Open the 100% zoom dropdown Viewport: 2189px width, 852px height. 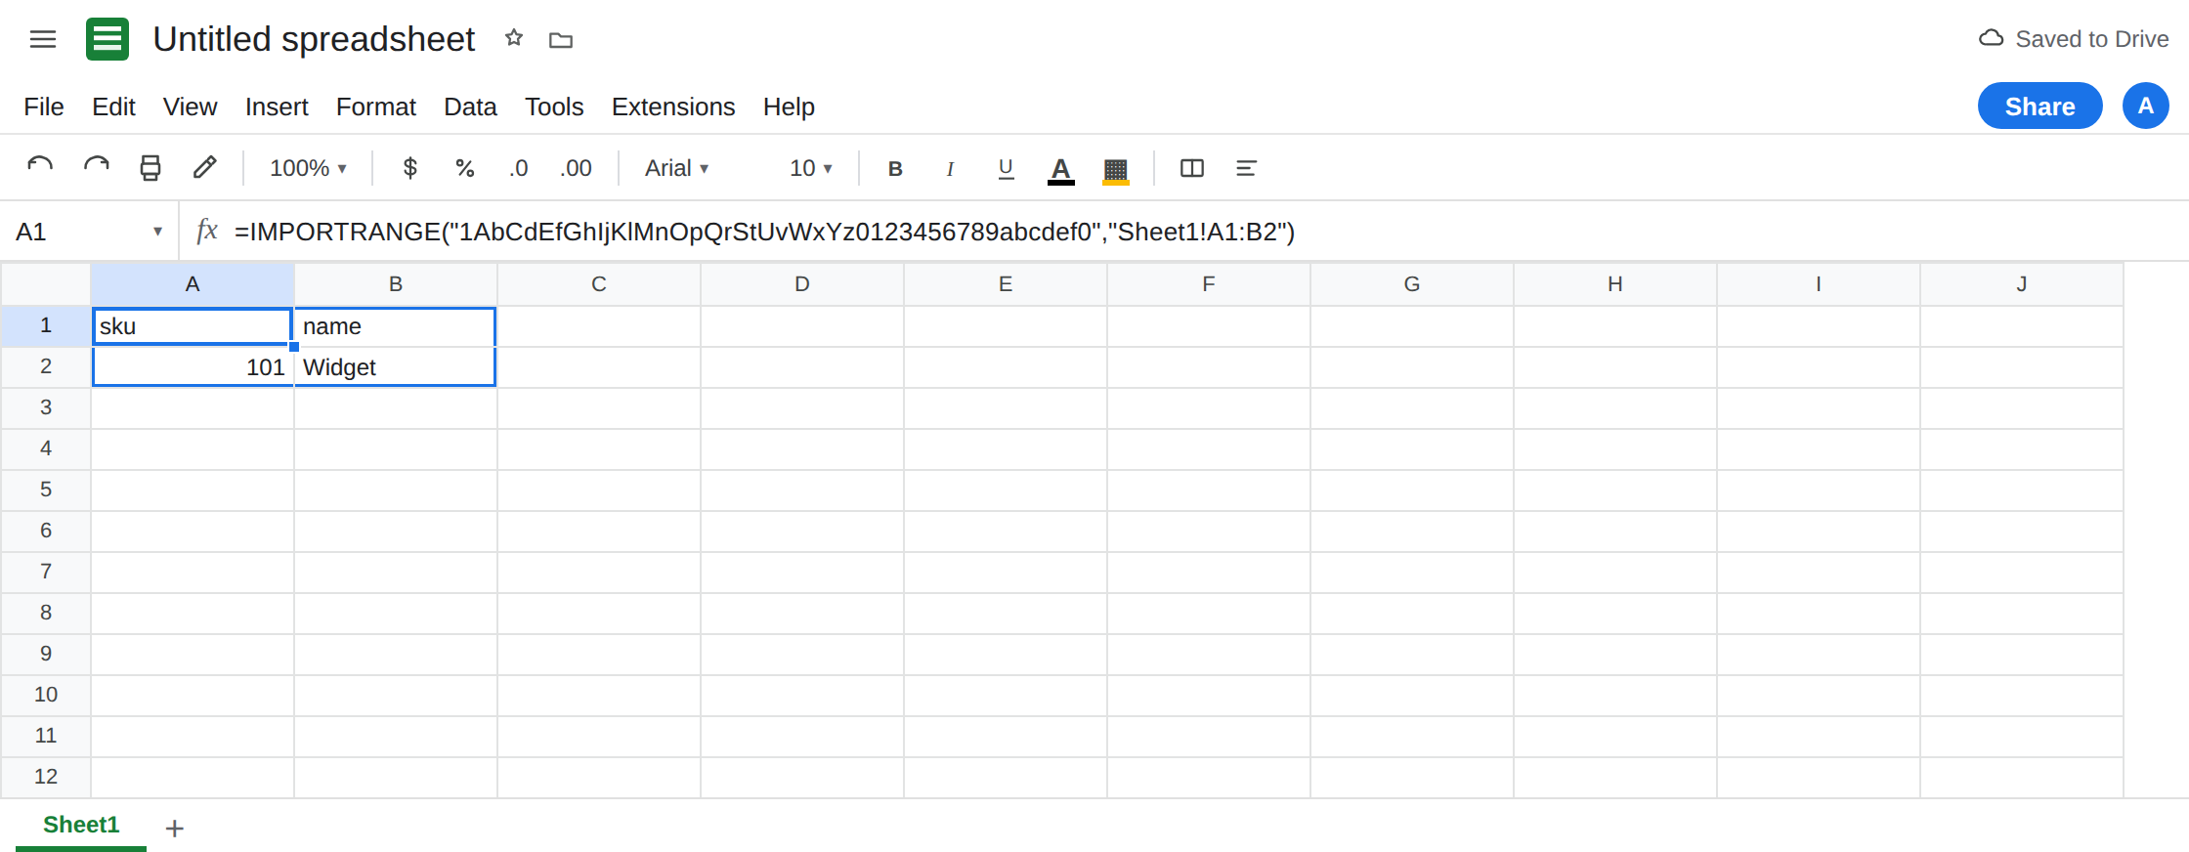coord(308,168)
